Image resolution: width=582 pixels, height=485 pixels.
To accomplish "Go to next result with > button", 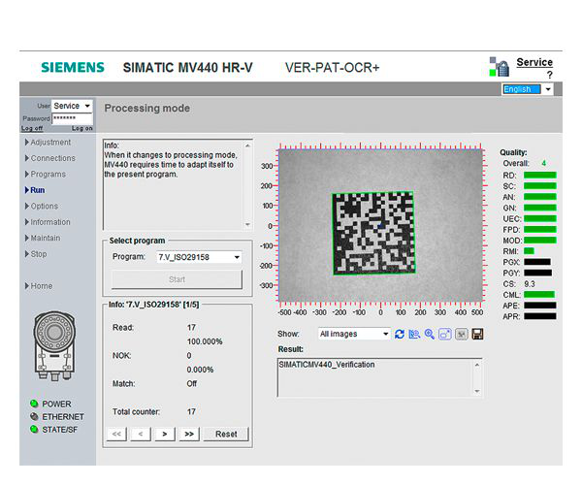I will coord(165,434).
